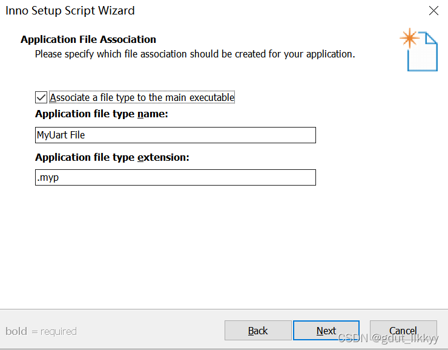
Task: Click the file type extension field
Action: [x=176, y=178]
